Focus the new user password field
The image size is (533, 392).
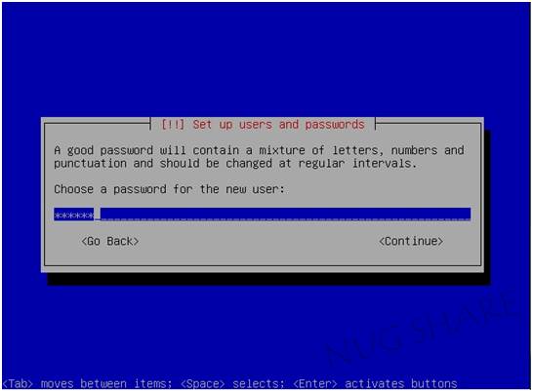262,214
